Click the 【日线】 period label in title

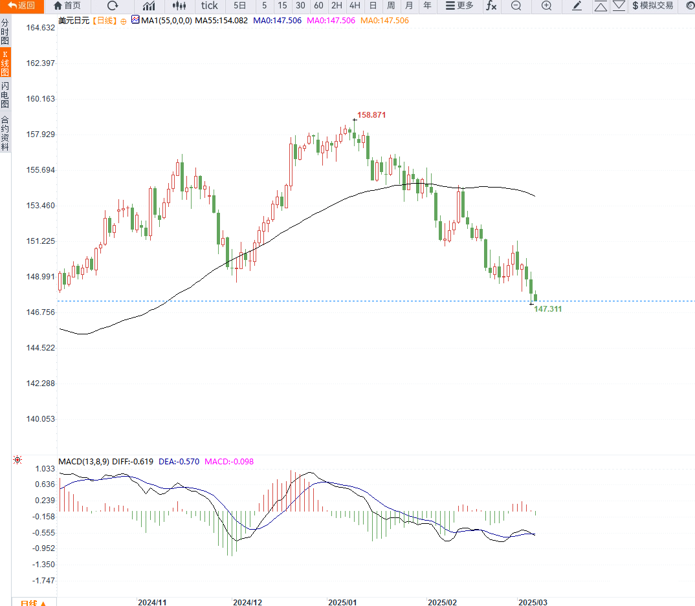click(x=105, y=21)
